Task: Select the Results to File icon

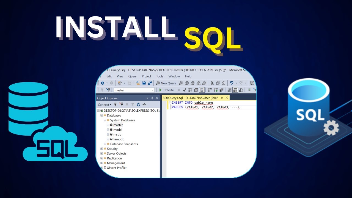Action: tap(241, 90)
